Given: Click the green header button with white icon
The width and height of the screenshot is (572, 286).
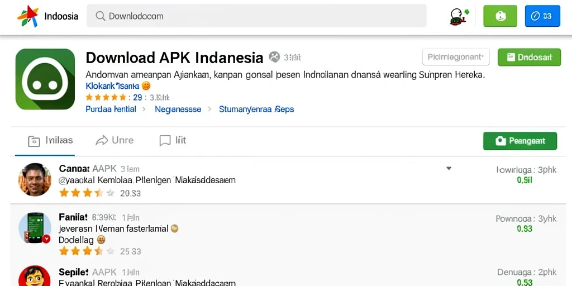Looking at the screenshot, I should 500,16.
